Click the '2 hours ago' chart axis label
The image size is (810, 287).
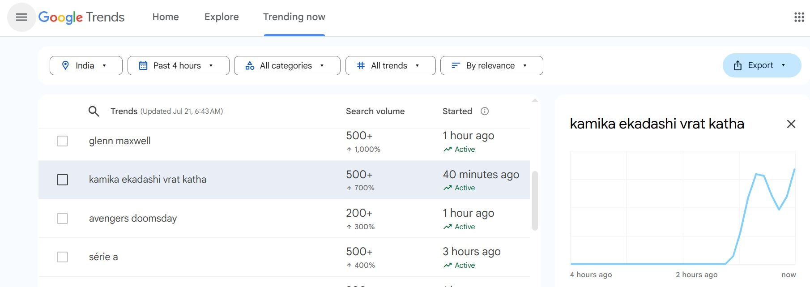[697, 275]
